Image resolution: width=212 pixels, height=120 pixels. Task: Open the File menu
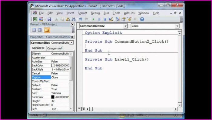pyautogui.click(x=41, y=13)
